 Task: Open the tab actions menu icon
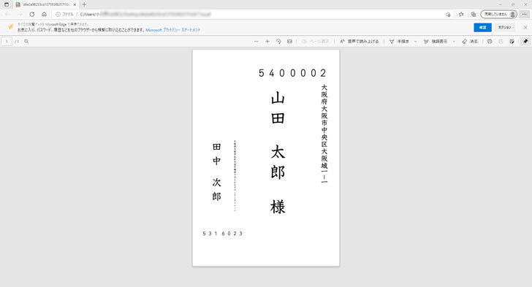point(7,5)
